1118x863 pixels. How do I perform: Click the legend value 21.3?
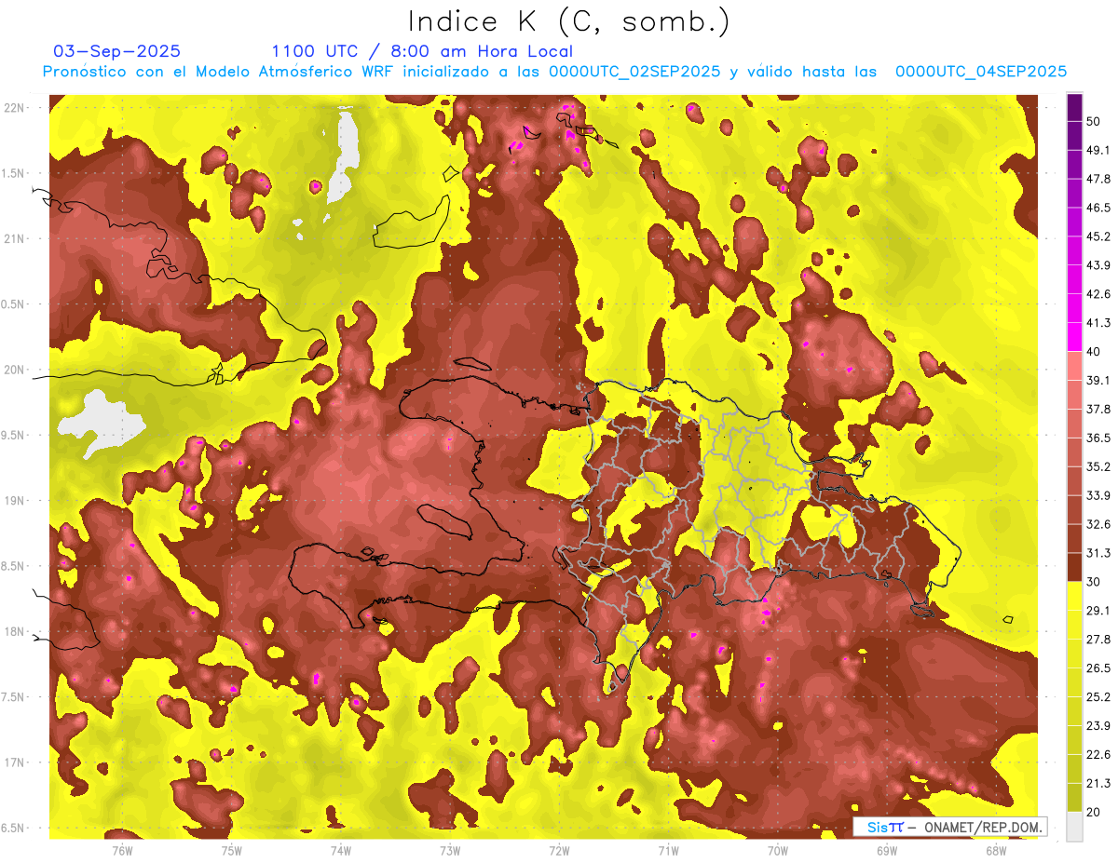pos(1098,784)
